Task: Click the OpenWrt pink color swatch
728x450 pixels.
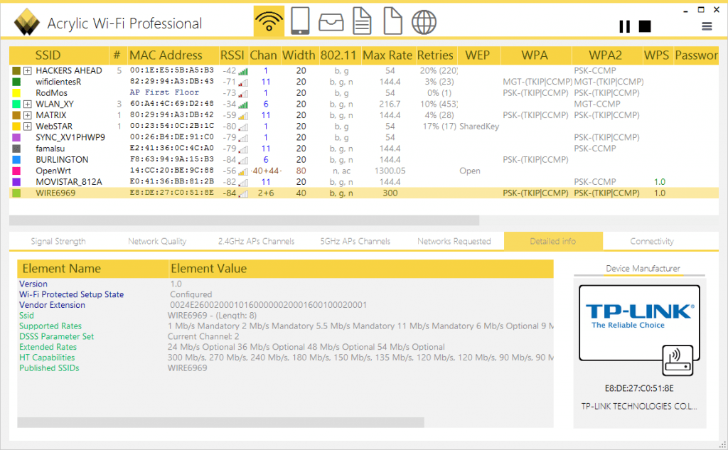Action: 16,171
